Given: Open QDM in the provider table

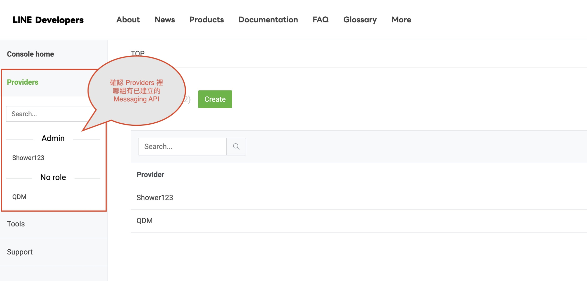Looking at the screenshot, I should tap(144, 221).
